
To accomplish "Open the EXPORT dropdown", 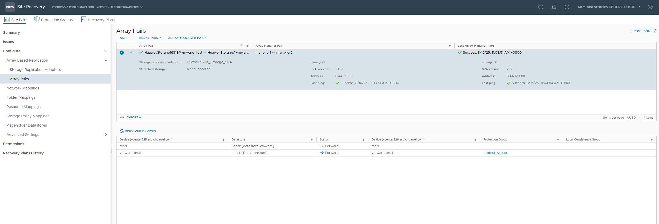I will click(134, 117).
